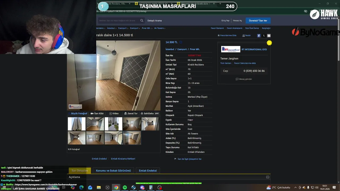The height and width of the screenshot is (191, 340).
Task: Click Tüm ilanları link
Action: (x=226, y=63)
